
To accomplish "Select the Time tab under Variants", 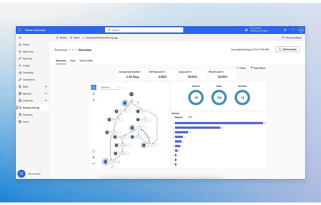I will pos(190,117).
